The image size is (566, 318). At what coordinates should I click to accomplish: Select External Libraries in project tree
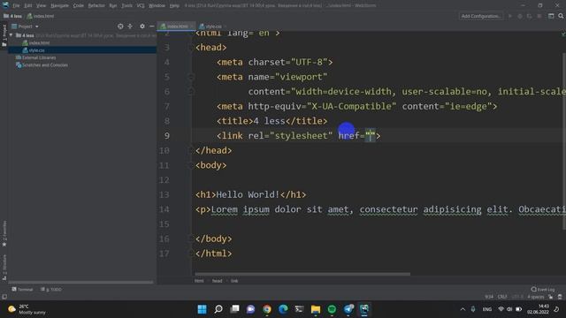click(x=35, y=57)
